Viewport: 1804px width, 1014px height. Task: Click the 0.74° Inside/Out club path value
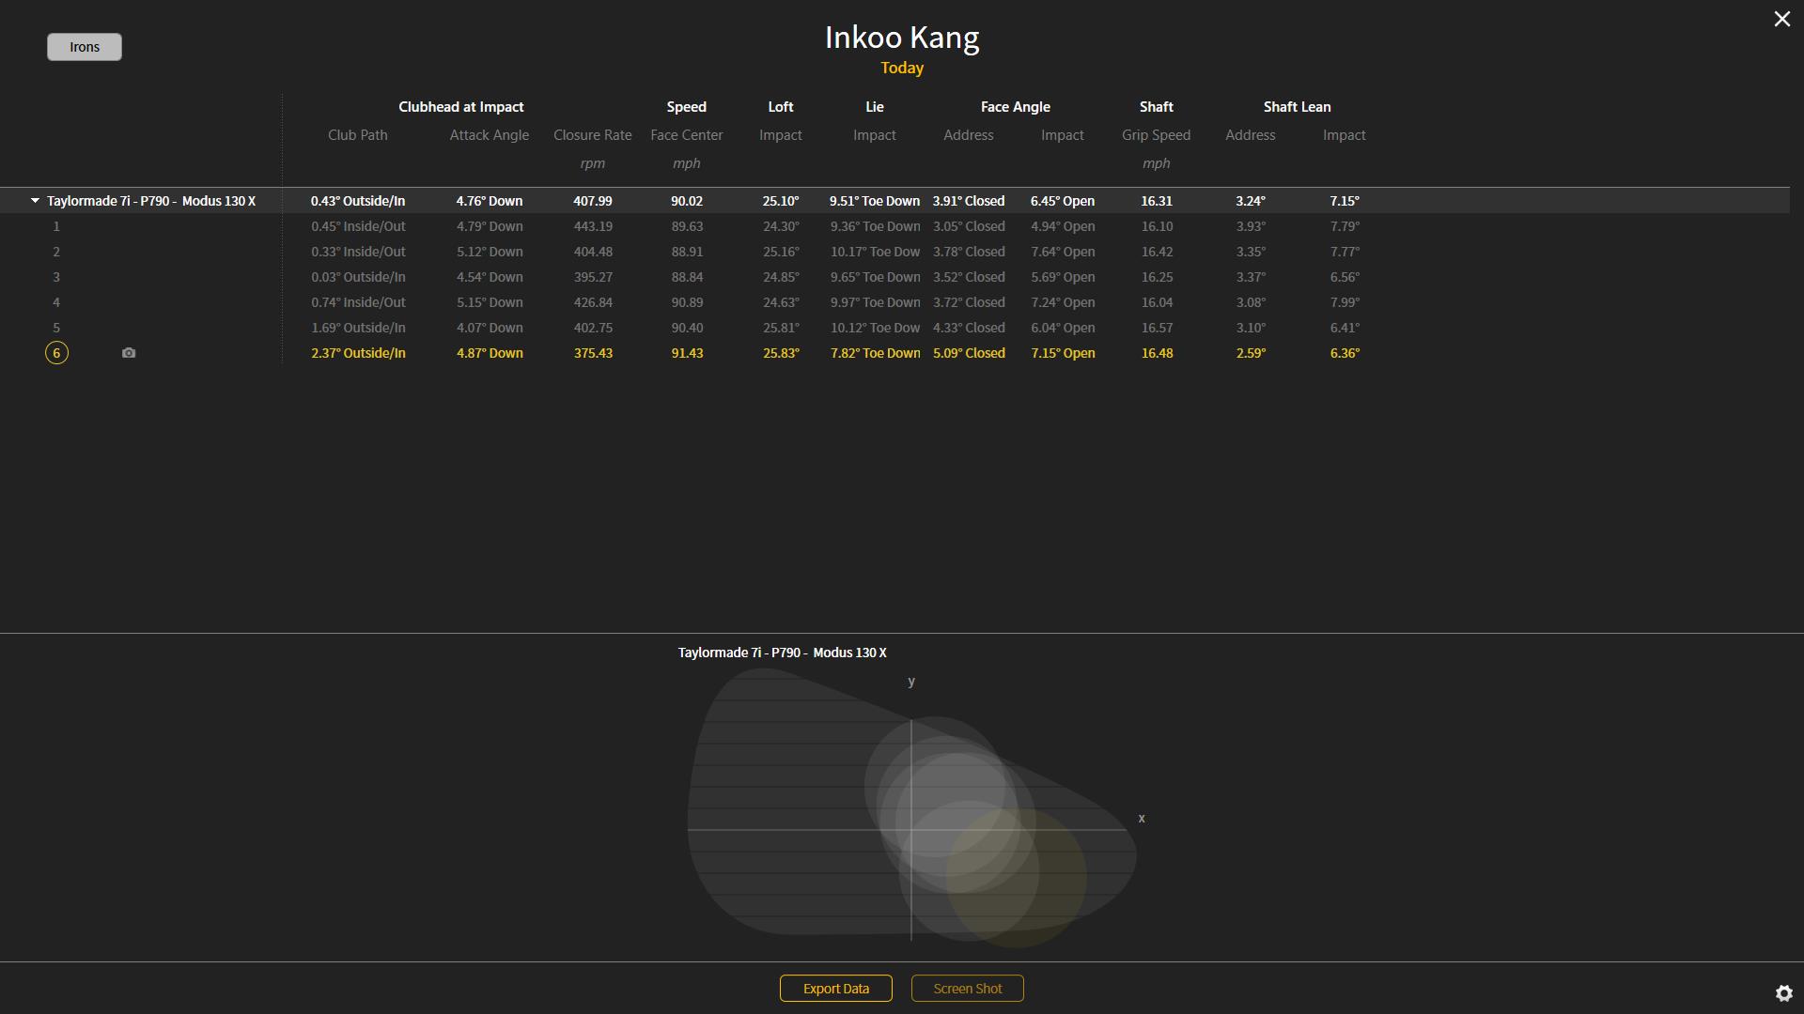pyautogui.click(x=358, y=302)
